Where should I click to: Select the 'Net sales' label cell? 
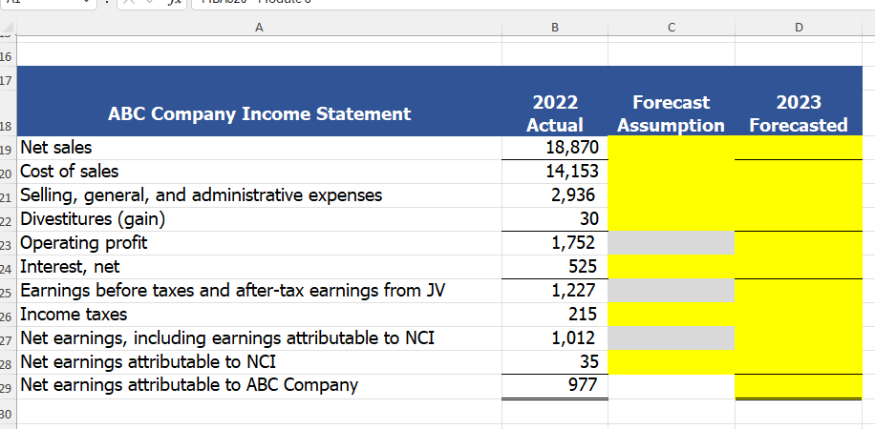point(259,148)
